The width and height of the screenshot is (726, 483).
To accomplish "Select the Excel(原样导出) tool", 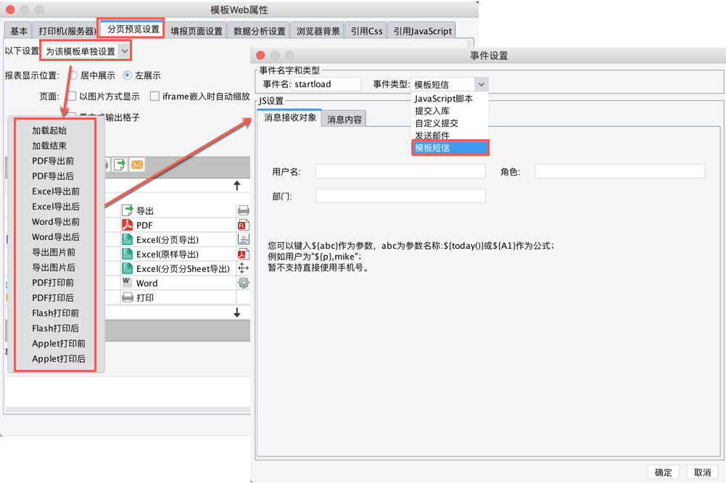I will click(178, 254).
